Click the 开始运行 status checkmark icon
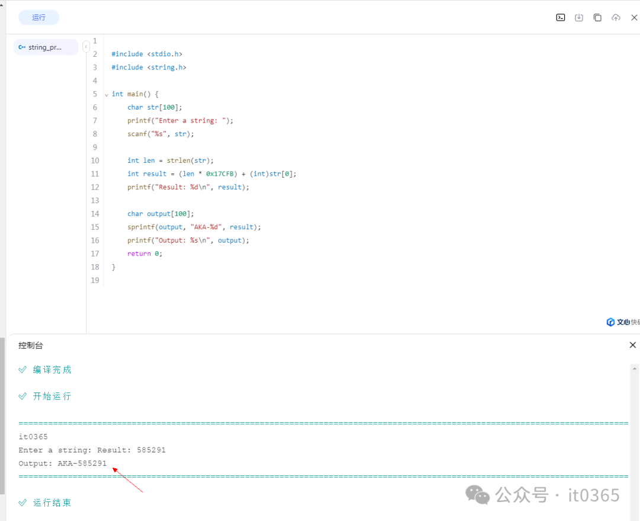640x521 pixels. [x=23, y=396]
